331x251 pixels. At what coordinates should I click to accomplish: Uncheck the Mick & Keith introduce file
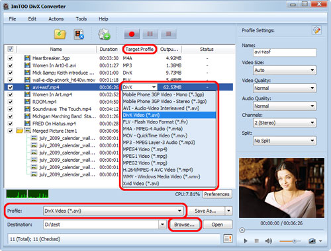pyautogui.click(x=11, y=73)
